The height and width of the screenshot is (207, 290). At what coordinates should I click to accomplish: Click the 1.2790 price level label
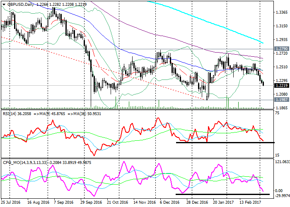(282, 48)
